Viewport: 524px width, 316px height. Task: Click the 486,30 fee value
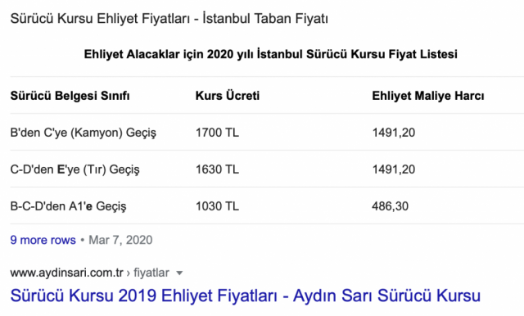pos(390,206)
